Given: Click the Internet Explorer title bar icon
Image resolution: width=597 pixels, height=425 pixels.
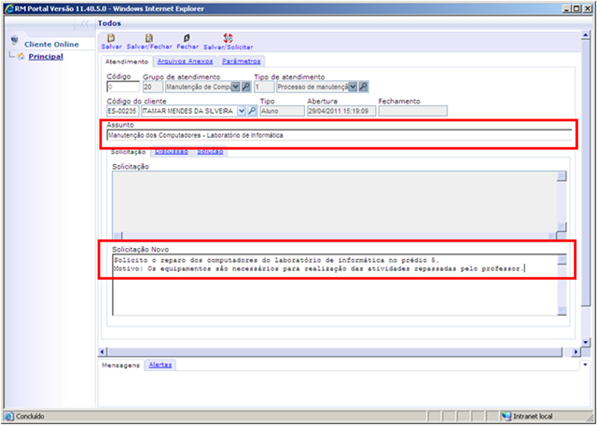Looking at the screenshot, I should pos(9,8).
